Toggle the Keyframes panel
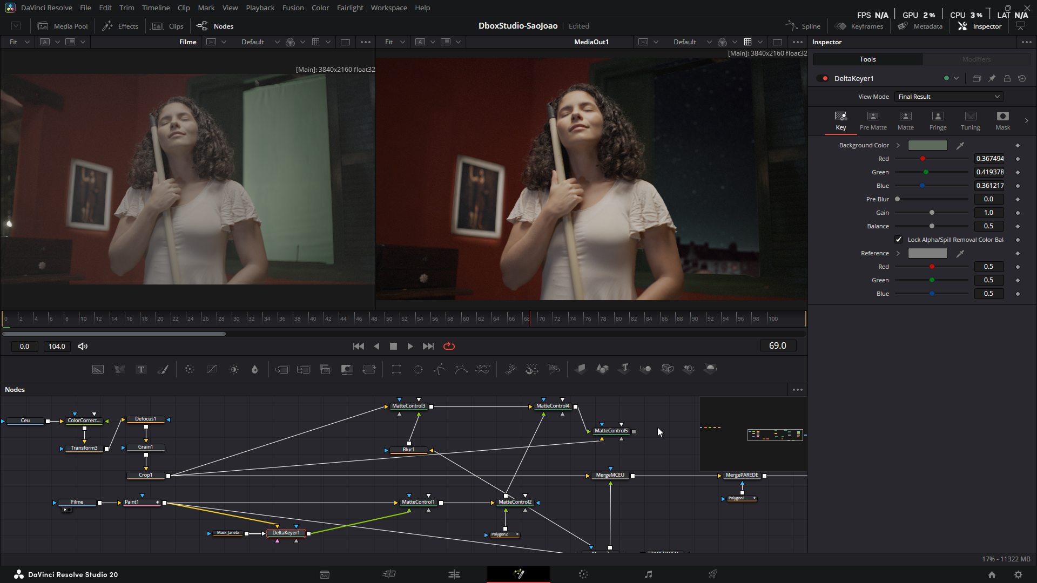The image size is (1037, 583). pyautogui.click(x=859, y=26)
